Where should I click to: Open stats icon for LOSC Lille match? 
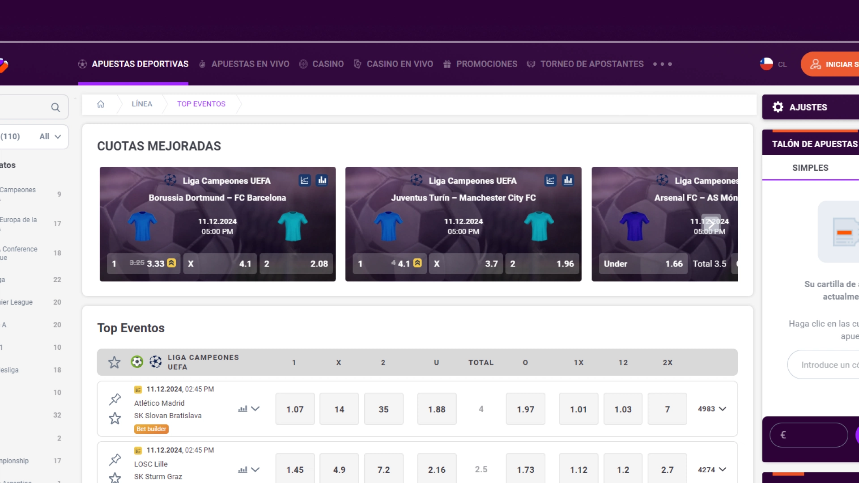pyautogui.click(x=242, y=470)
